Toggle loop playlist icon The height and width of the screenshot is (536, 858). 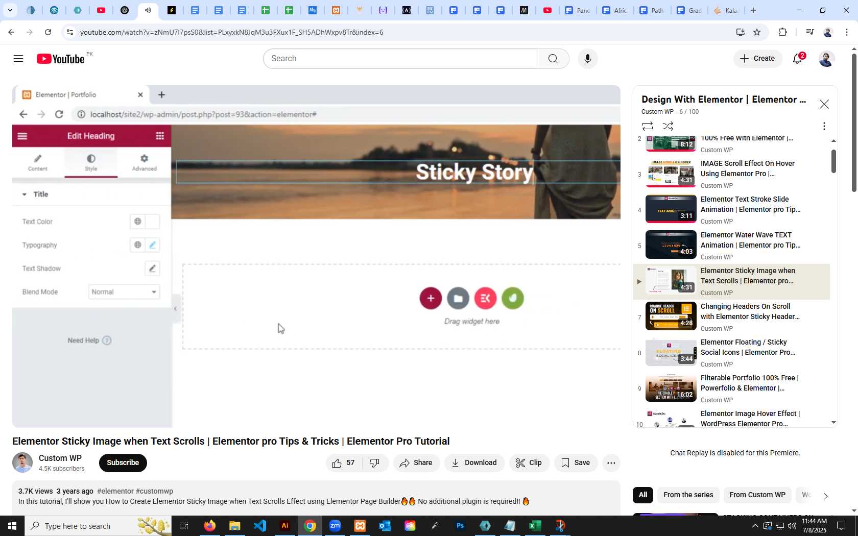pyautogui.click(x=648, y=126)
